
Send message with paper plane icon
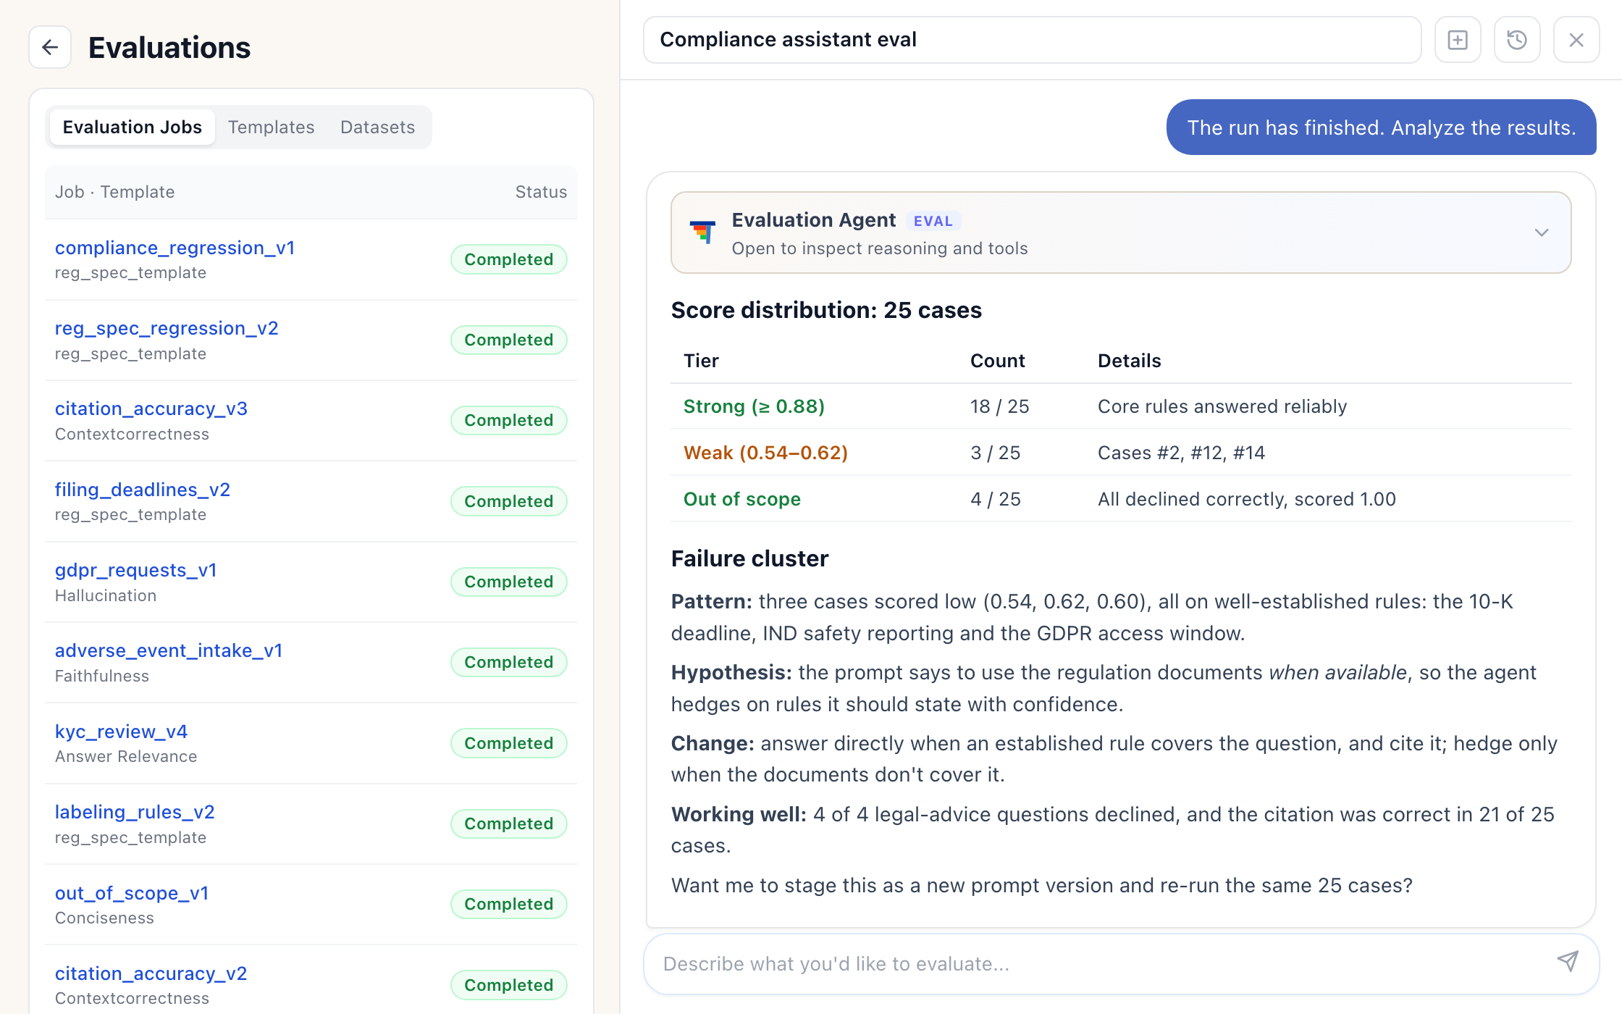[1568, 962]
